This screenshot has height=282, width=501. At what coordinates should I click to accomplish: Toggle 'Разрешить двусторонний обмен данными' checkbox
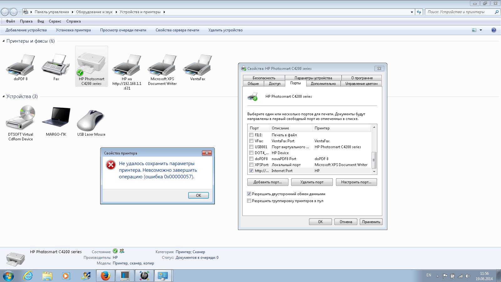249,194
